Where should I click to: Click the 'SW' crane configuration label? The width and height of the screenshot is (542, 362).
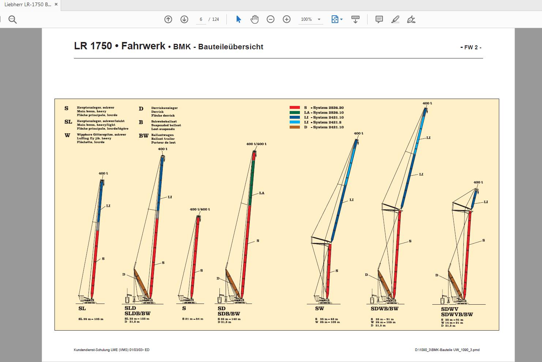pyautogui.click(x=320, y=309)
